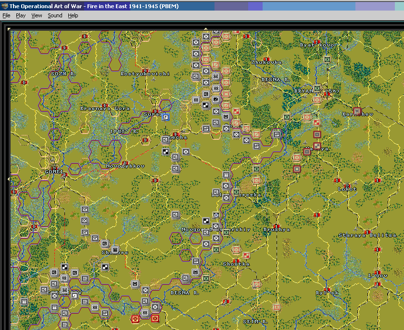
Task: Select green unit on Novgorod Severskiy
Action: (x=226, y=232)
